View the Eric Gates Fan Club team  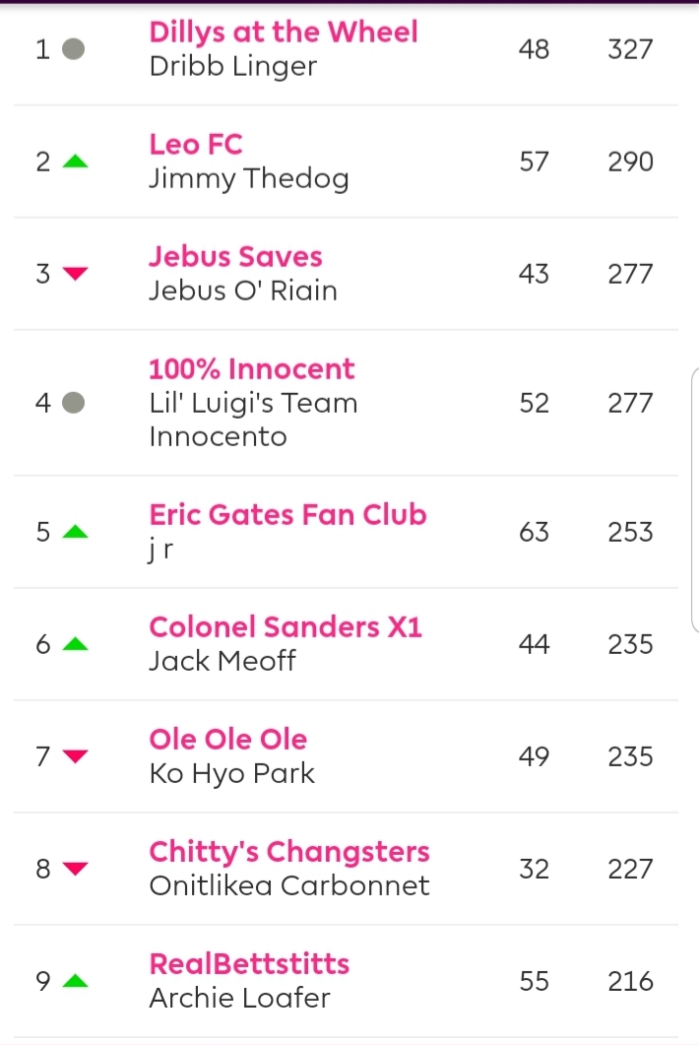[287, 514]
